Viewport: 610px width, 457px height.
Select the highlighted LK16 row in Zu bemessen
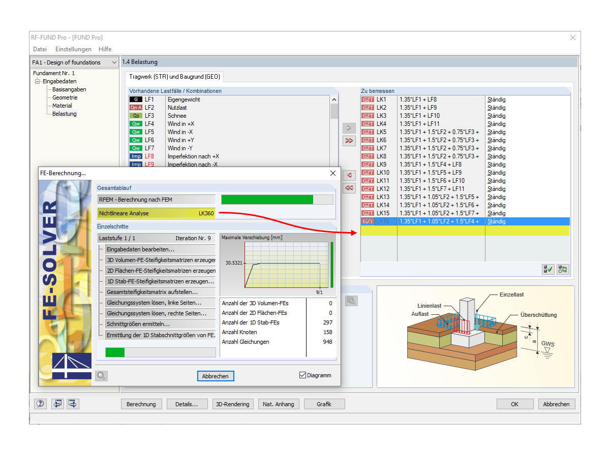[x=465, y=221]
